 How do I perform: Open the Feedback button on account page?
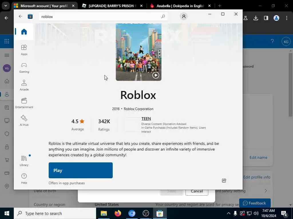tap(255, 203)
